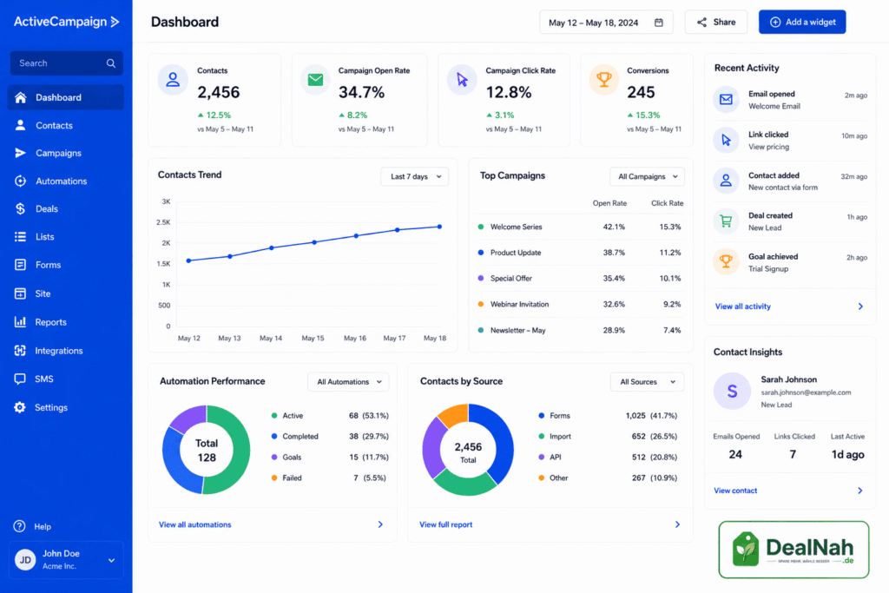The width and height of the screenshot is (889, 593).
Task: Open the View full report link
Action: [445, 524]
